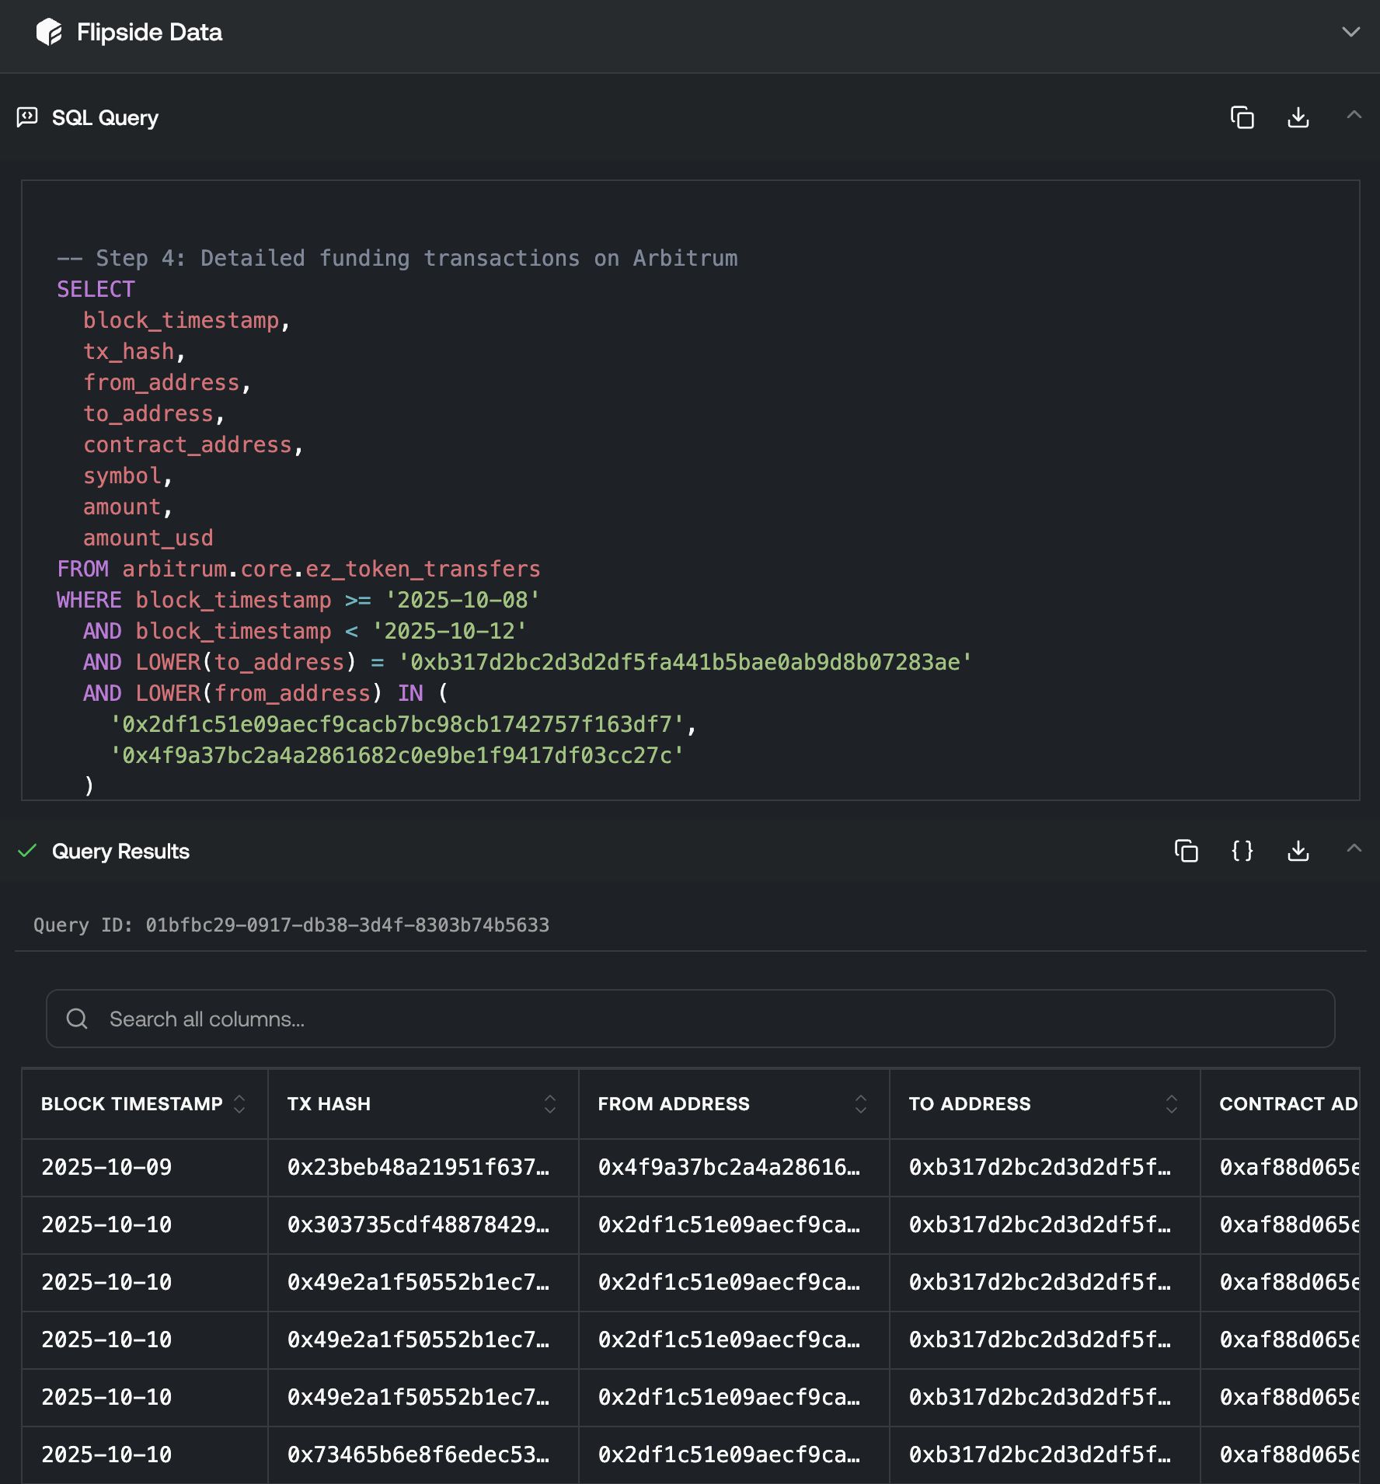The height and width of the screenshot is (1484, 1380).
Task: Copy the SQL query to clipboard
Action: [x=1242, y=117]
